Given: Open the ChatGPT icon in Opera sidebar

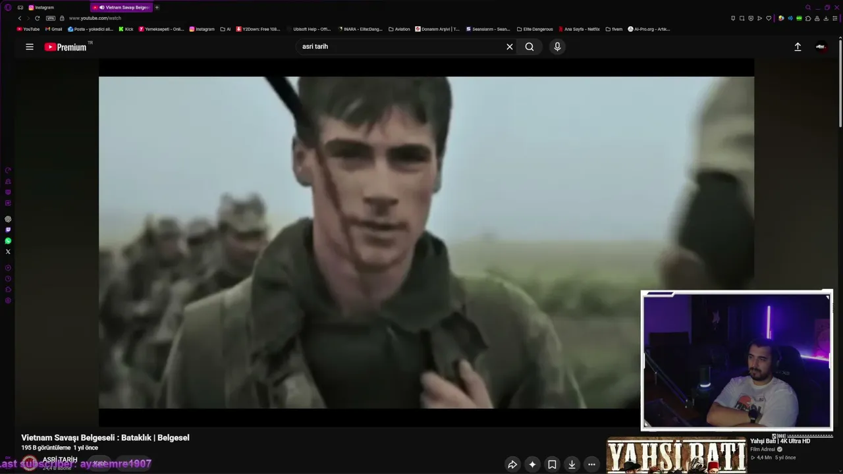Looking at the screenshot, I should [8, 219].
